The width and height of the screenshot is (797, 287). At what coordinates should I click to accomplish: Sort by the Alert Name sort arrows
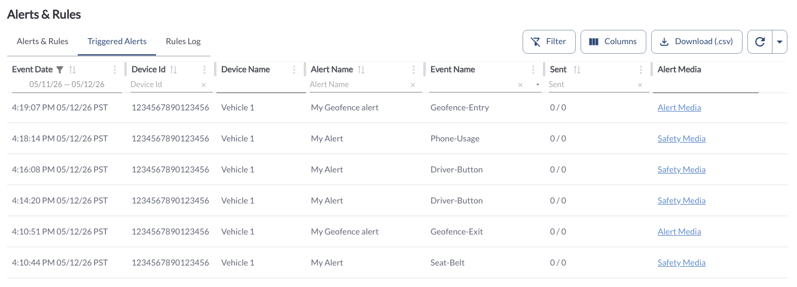[361, 70]
